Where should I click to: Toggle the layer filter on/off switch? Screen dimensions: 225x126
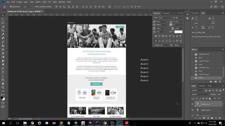(x=224, y=90)
